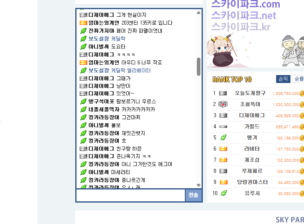304x224 pixels.
Task: Click rank 9 user 당랑권마스터
Action: click(x=252, y=182)
